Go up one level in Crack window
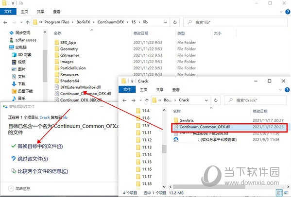The width and height of the screenshot is (291, 197). click(147, 100)
